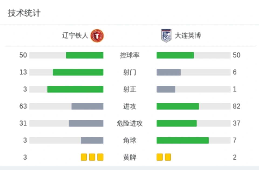
Task: Click 辽宁铁人's green 射正 bar
Action: pyautogui.click(x=75, y=89)
